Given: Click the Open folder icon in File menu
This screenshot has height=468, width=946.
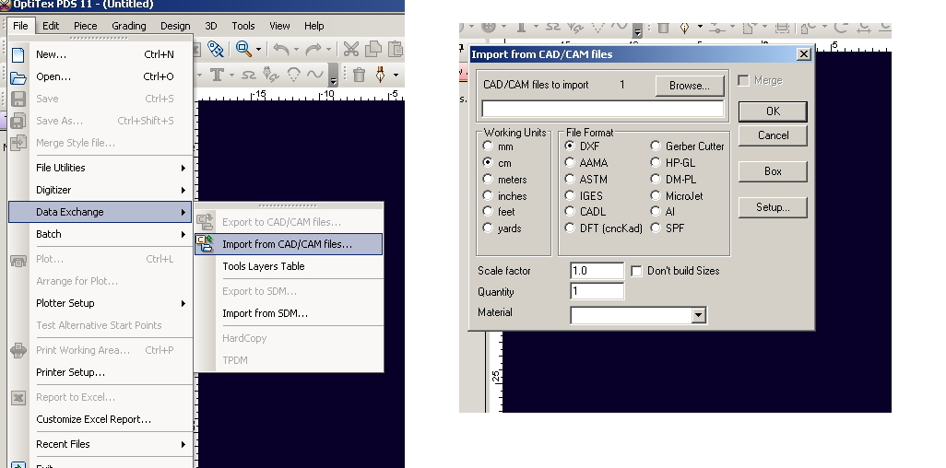Looking at the screenshot, I should [18, 77].
